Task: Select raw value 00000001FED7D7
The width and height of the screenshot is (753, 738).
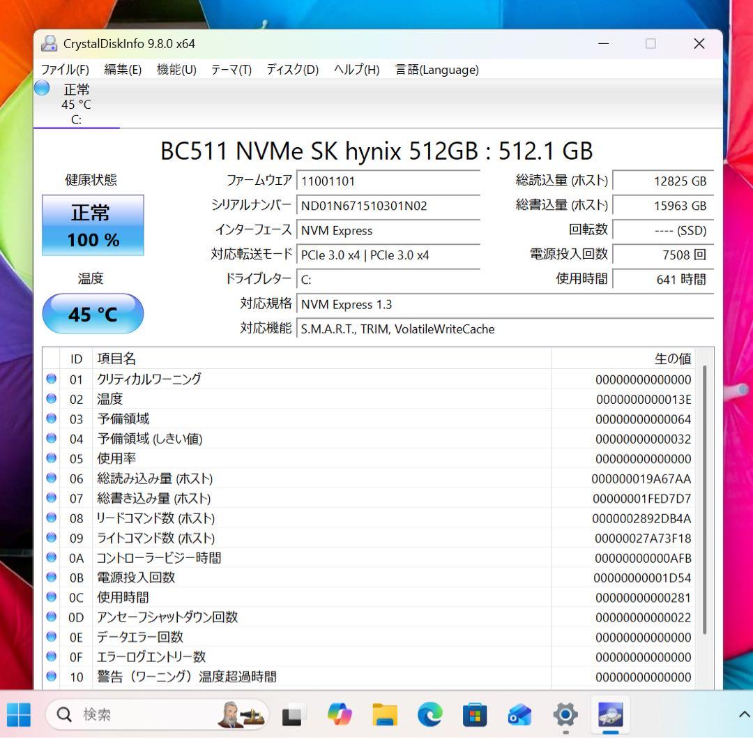Action: click(641, 499)
